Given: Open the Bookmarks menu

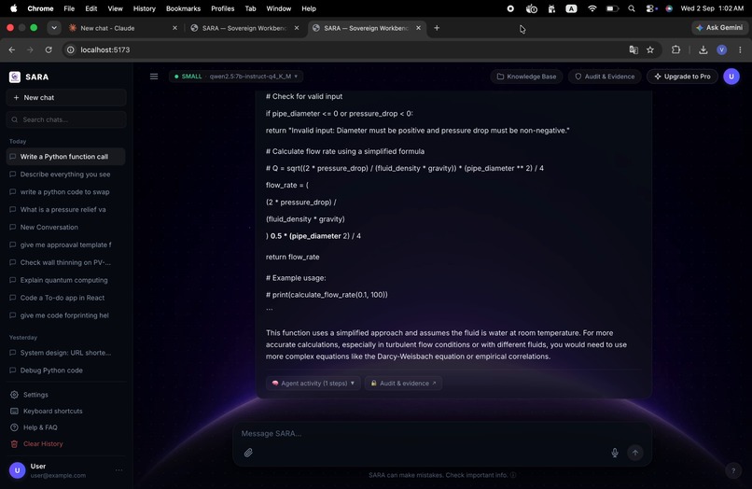Looking at the screenshot, I should pos(183,8).
